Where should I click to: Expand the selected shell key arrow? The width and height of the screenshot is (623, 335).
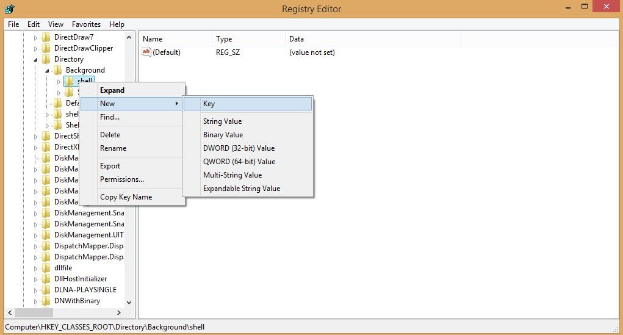coord(59,82)
